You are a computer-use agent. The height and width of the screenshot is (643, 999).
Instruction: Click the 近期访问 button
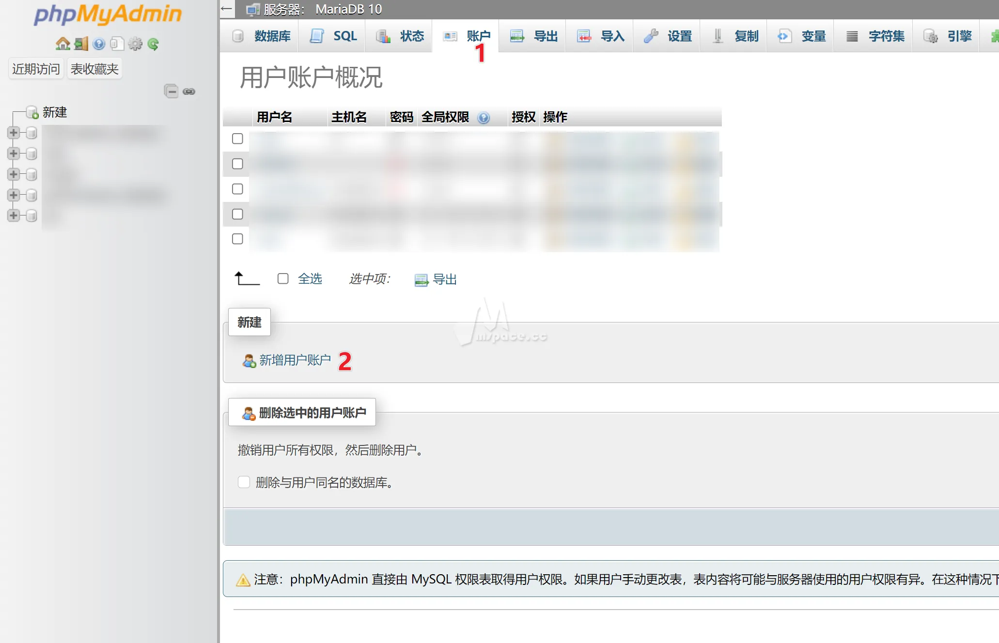[x=36, y=69]
